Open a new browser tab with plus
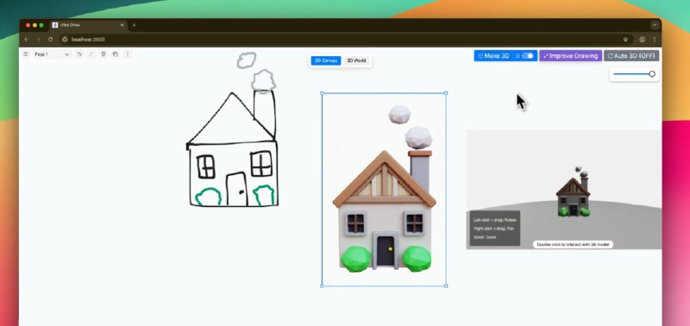 pyautogui.click(x=135, y=25)
